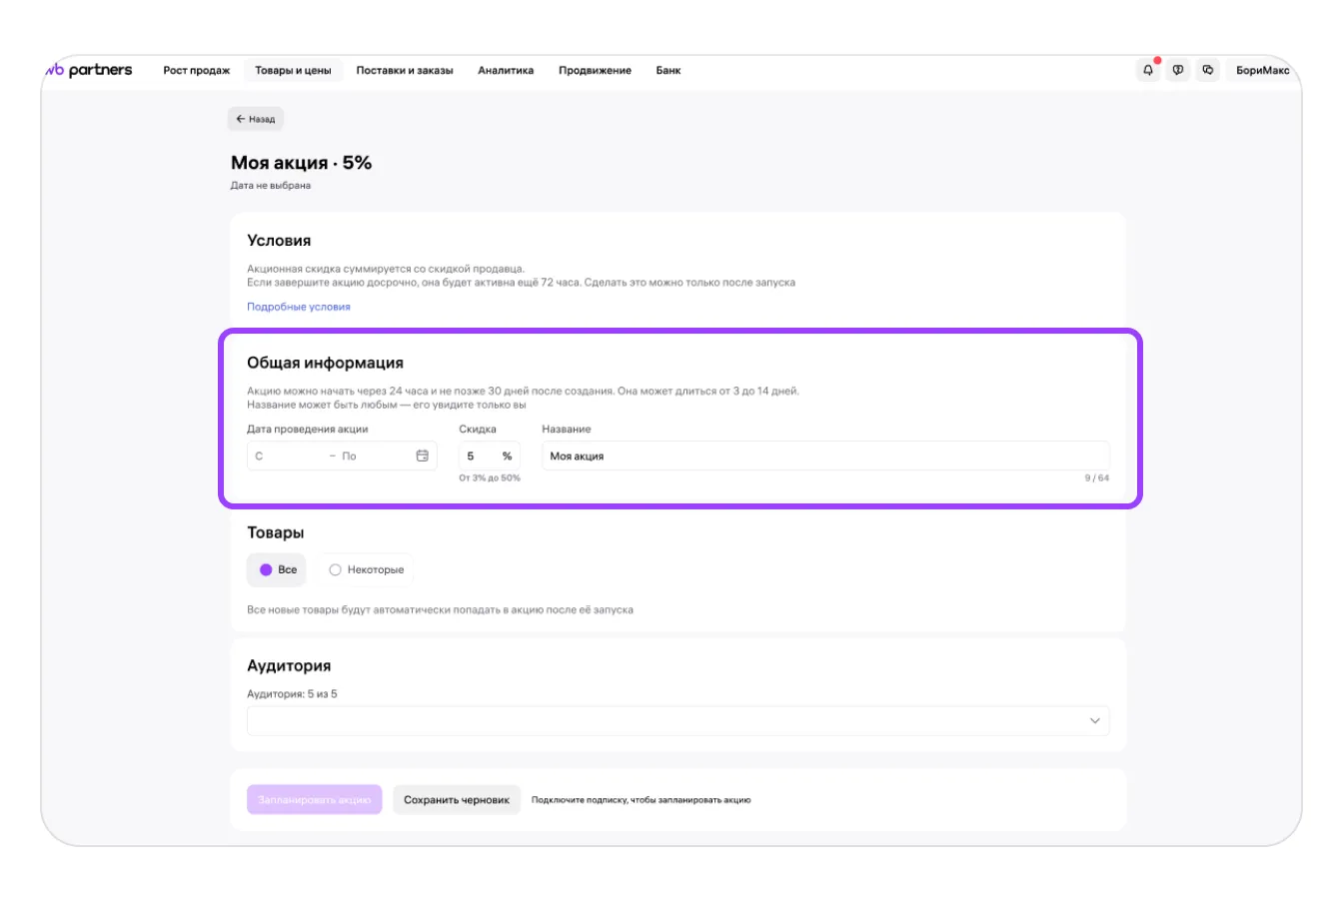
Task: Open the notifications bell icon
Action: click(x=1148, y=70)
